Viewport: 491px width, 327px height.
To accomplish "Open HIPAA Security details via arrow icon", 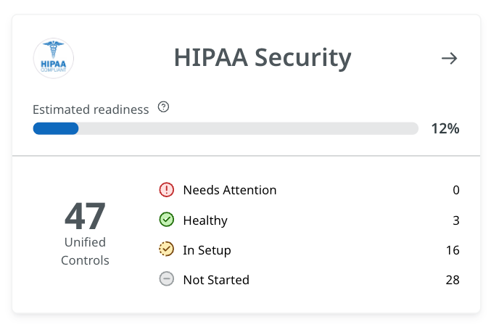I will (x=450, y=59).
